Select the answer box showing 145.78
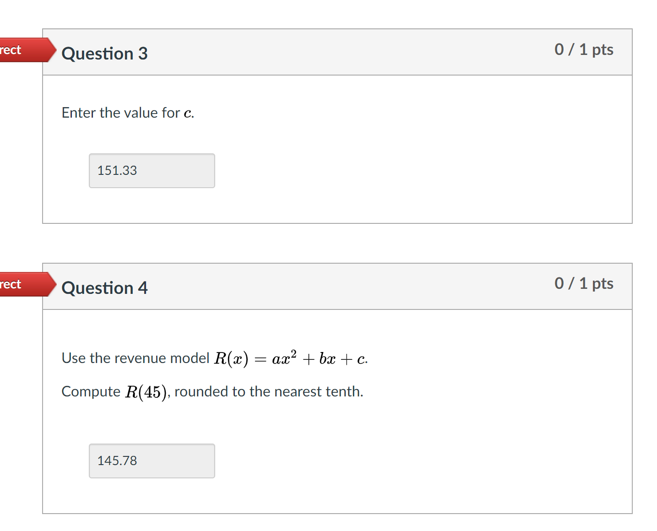Image resolution: width=657 pixels, height=531 pixels. point(152,461)
